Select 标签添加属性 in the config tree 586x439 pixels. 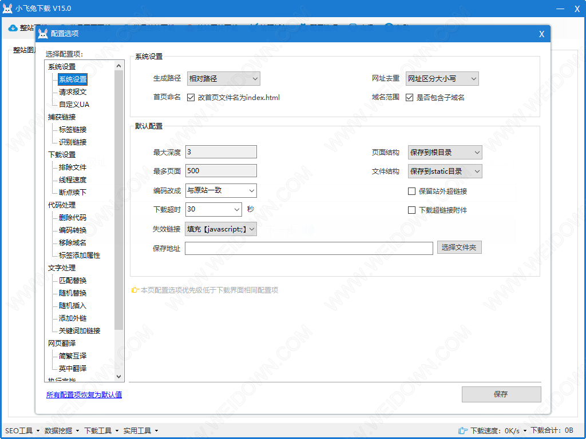[80, 256]
